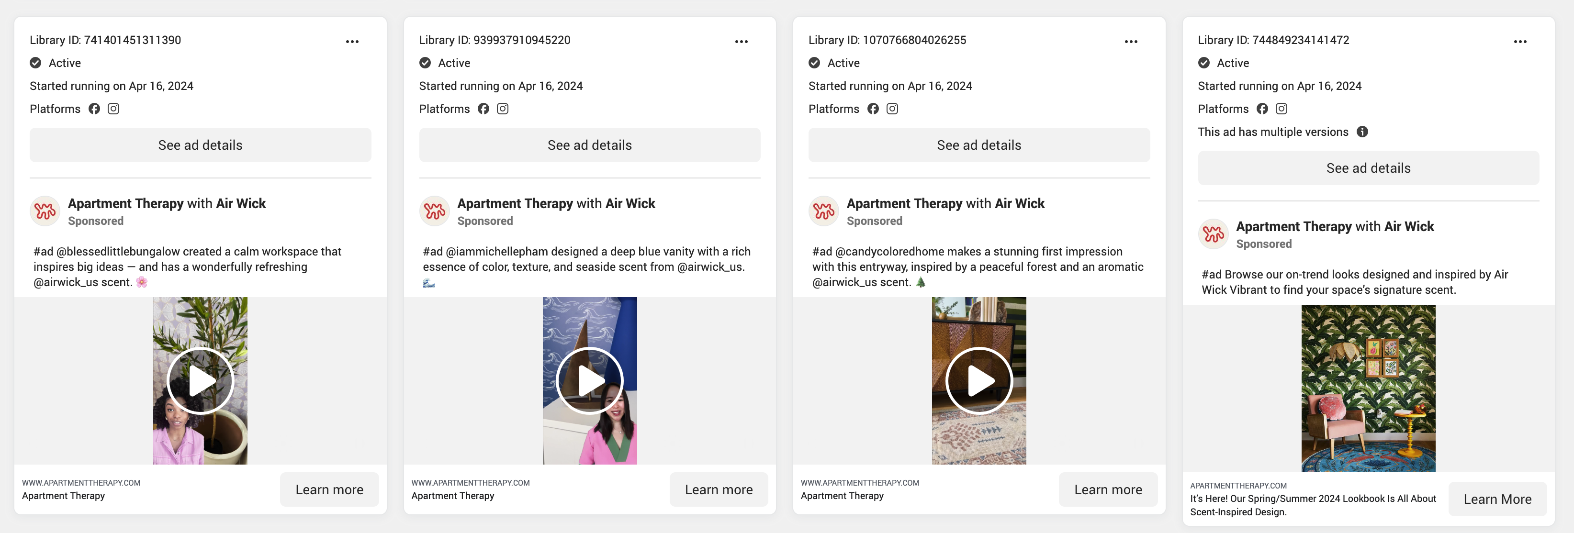Screen dimensions: 1574x533
Task: Open three-dot menu on ad 744849234141472
Action: [1519, 42]
